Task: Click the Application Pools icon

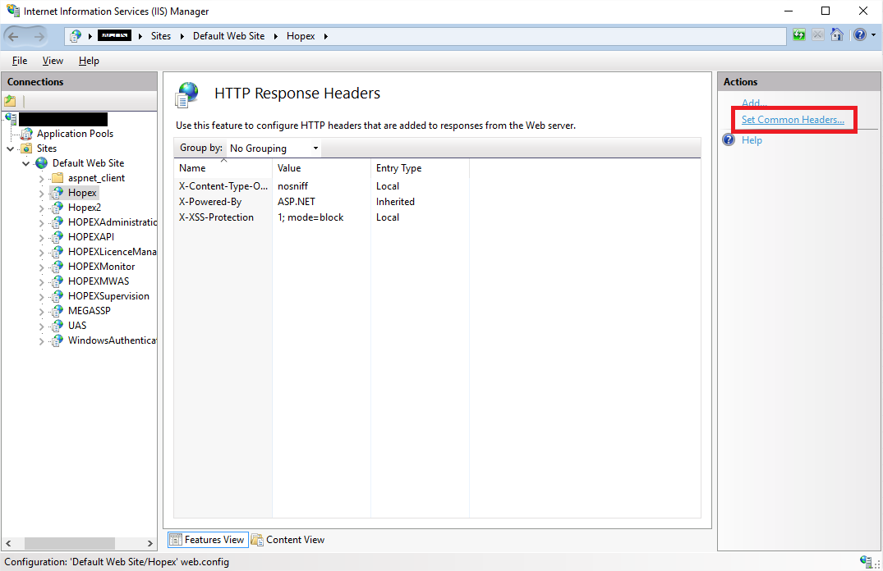Action: [x=27, y=134]
